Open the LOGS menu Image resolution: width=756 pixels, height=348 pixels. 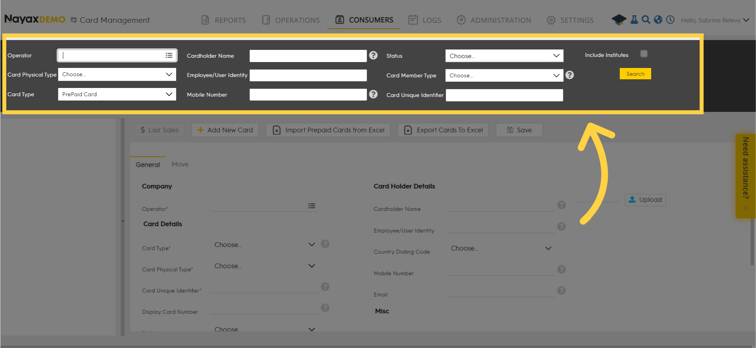pyautogui.click(x=424, y=20)
